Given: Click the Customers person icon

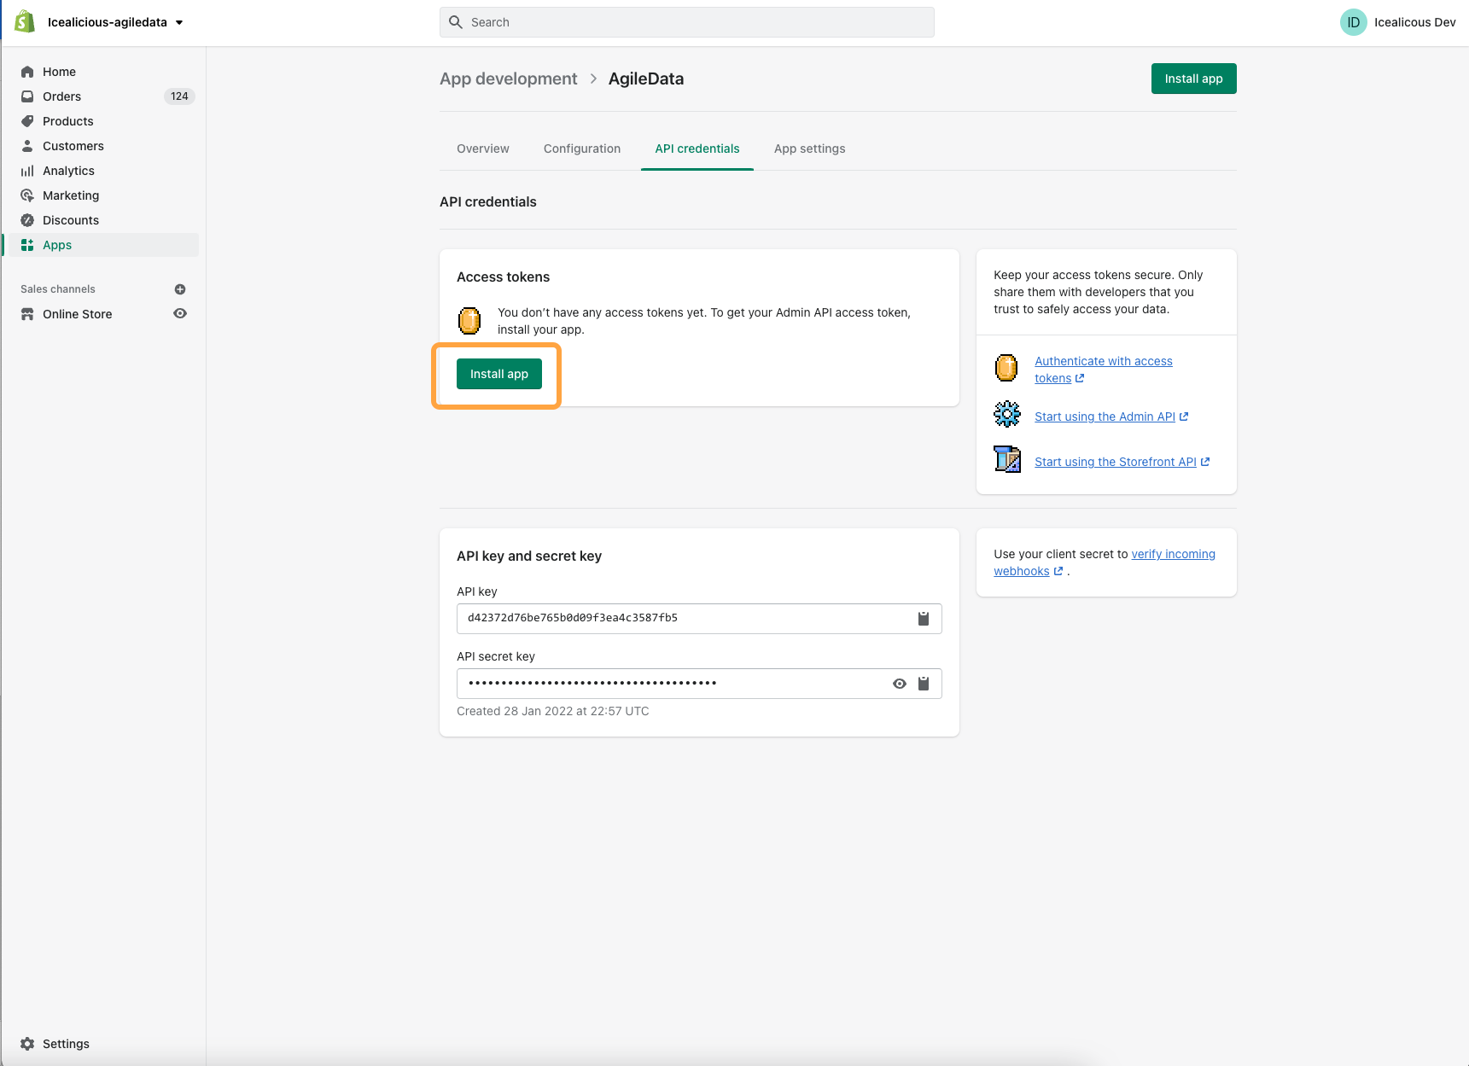Looking at the screenshot, I should pyautogui.click(x=27, y=146).
